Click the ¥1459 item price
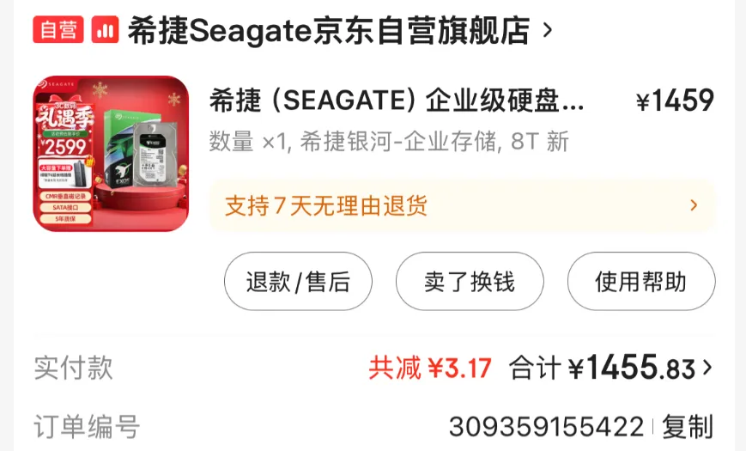The image size is (746, 451). tap(675, 101)
